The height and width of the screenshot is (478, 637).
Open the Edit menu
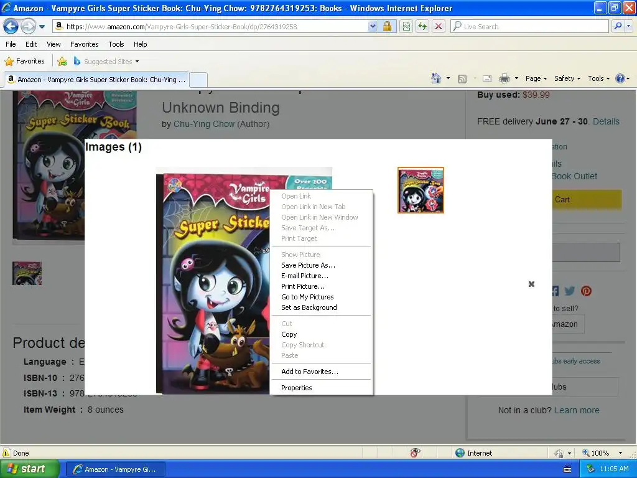pos(31,44)
